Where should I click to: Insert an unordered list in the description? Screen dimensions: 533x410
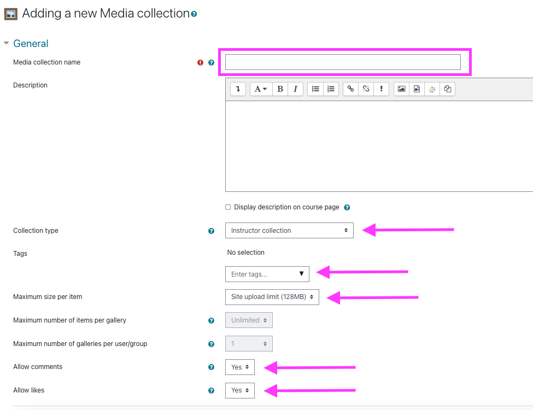(x=315, y=89)
